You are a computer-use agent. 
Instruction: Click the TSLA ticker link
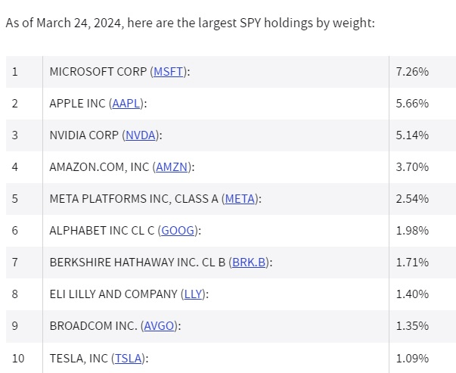tap(128, 357)
